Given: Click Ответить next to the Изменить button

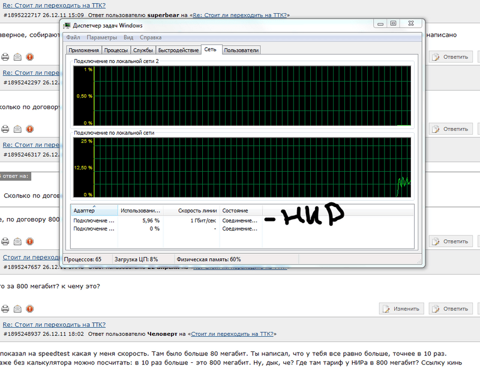Looking at the screenshot, I should pyautogui.click(x=451, y=309).
